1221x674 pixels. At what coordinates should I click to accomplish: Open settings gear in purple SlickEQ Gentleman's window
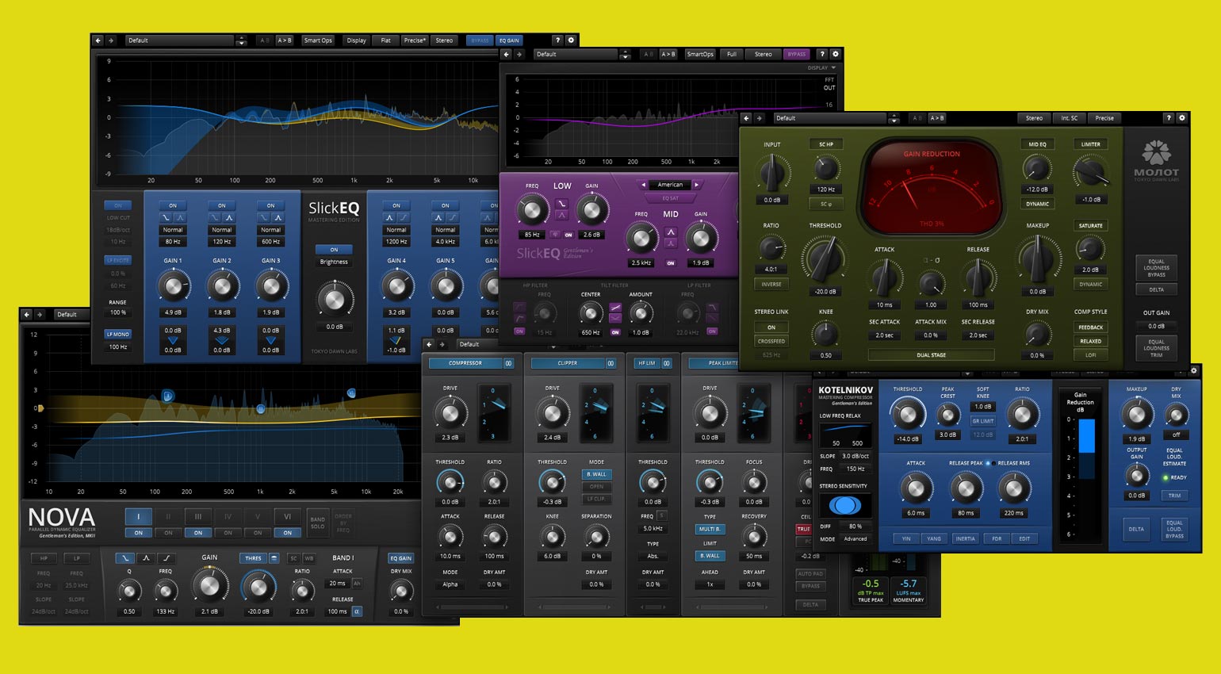(835, 54)
